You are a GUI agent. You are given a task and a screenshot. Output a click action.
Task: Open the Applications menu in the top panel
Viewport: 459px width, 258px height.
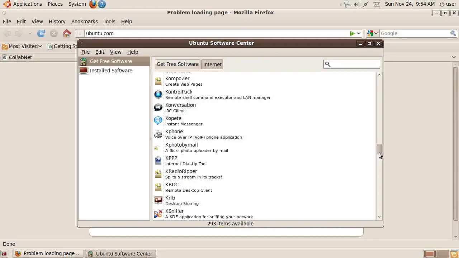pyautogui.click(x=27, y=4)
